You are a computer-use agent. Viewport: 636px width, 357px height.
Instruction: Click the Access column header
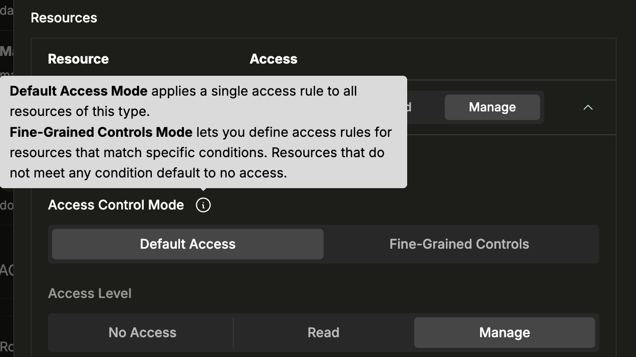(x=273, y=59)
